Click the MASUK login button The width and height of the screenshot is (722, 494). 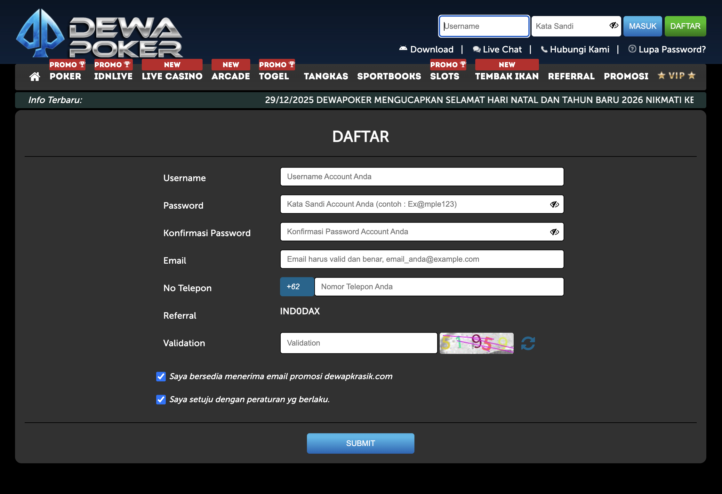tap(642, 26)
